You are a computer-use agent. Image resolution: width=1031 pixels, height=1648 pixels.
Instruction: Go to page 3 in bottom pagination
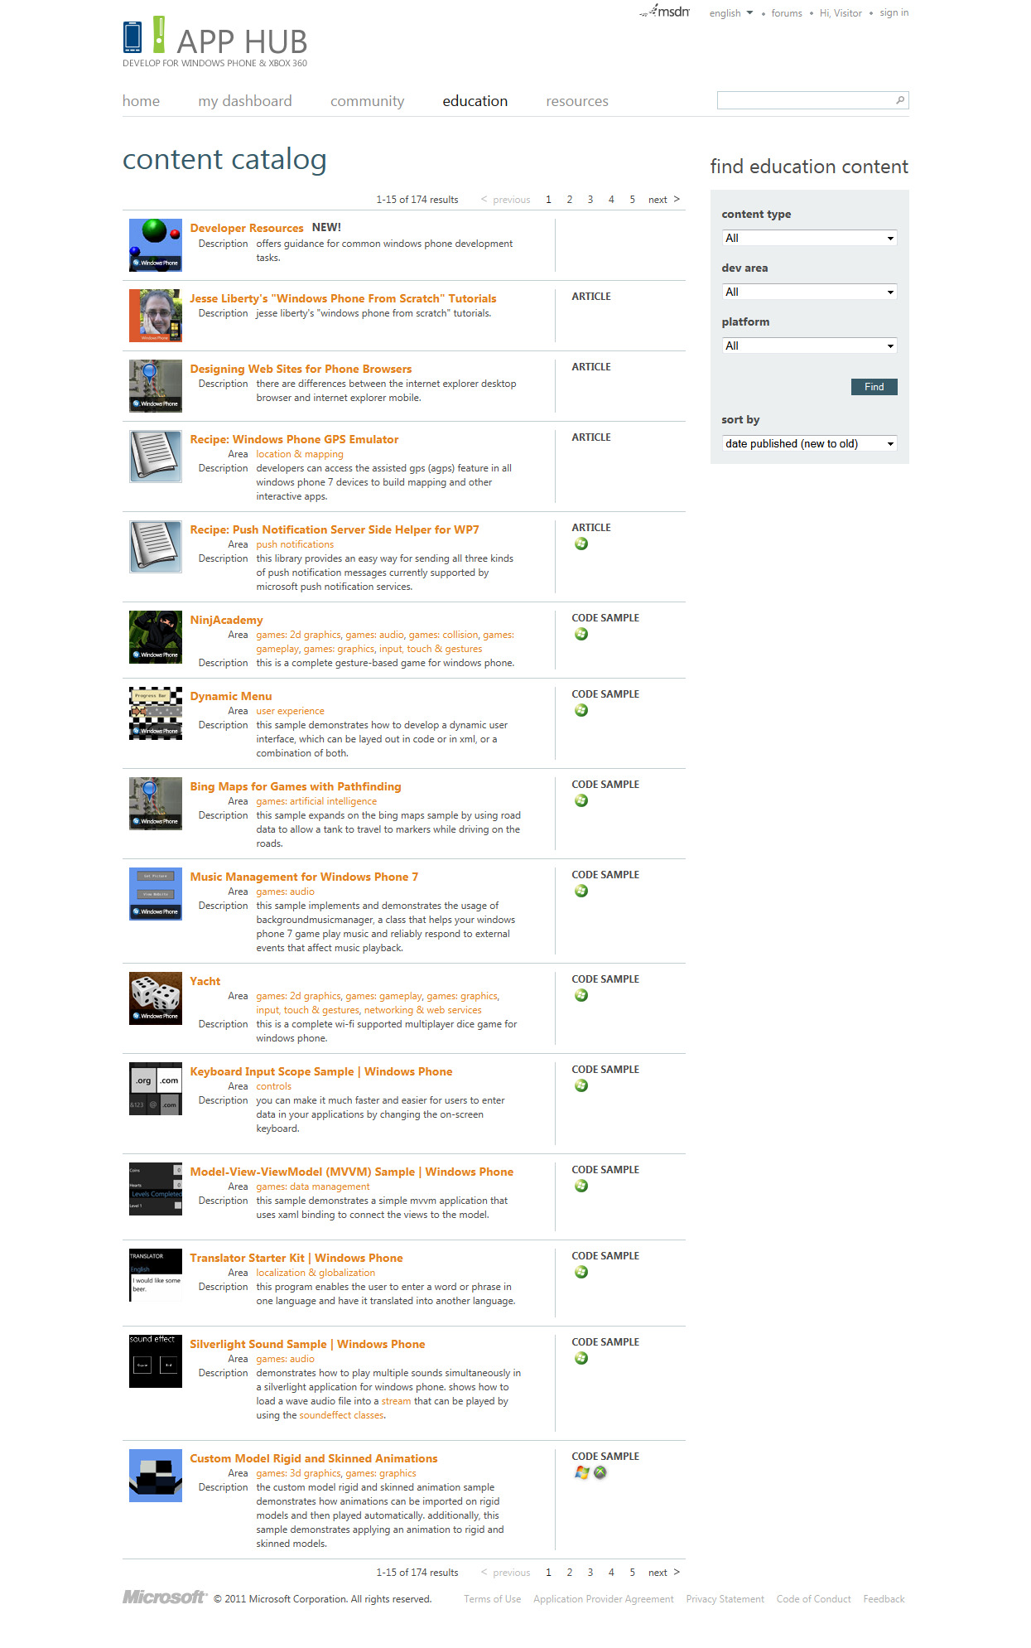[x=590, y=1573]
